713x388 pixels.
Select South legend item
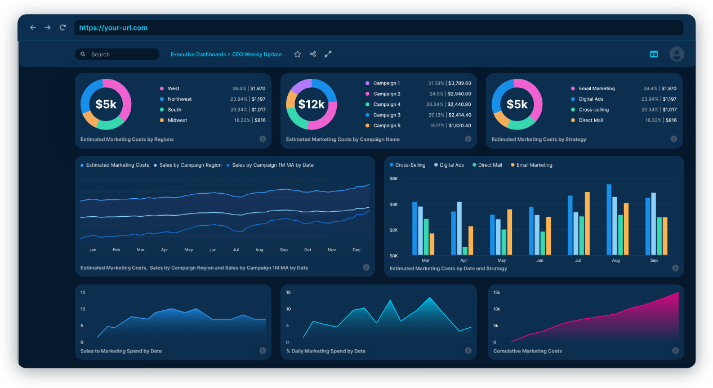(171, 110)
